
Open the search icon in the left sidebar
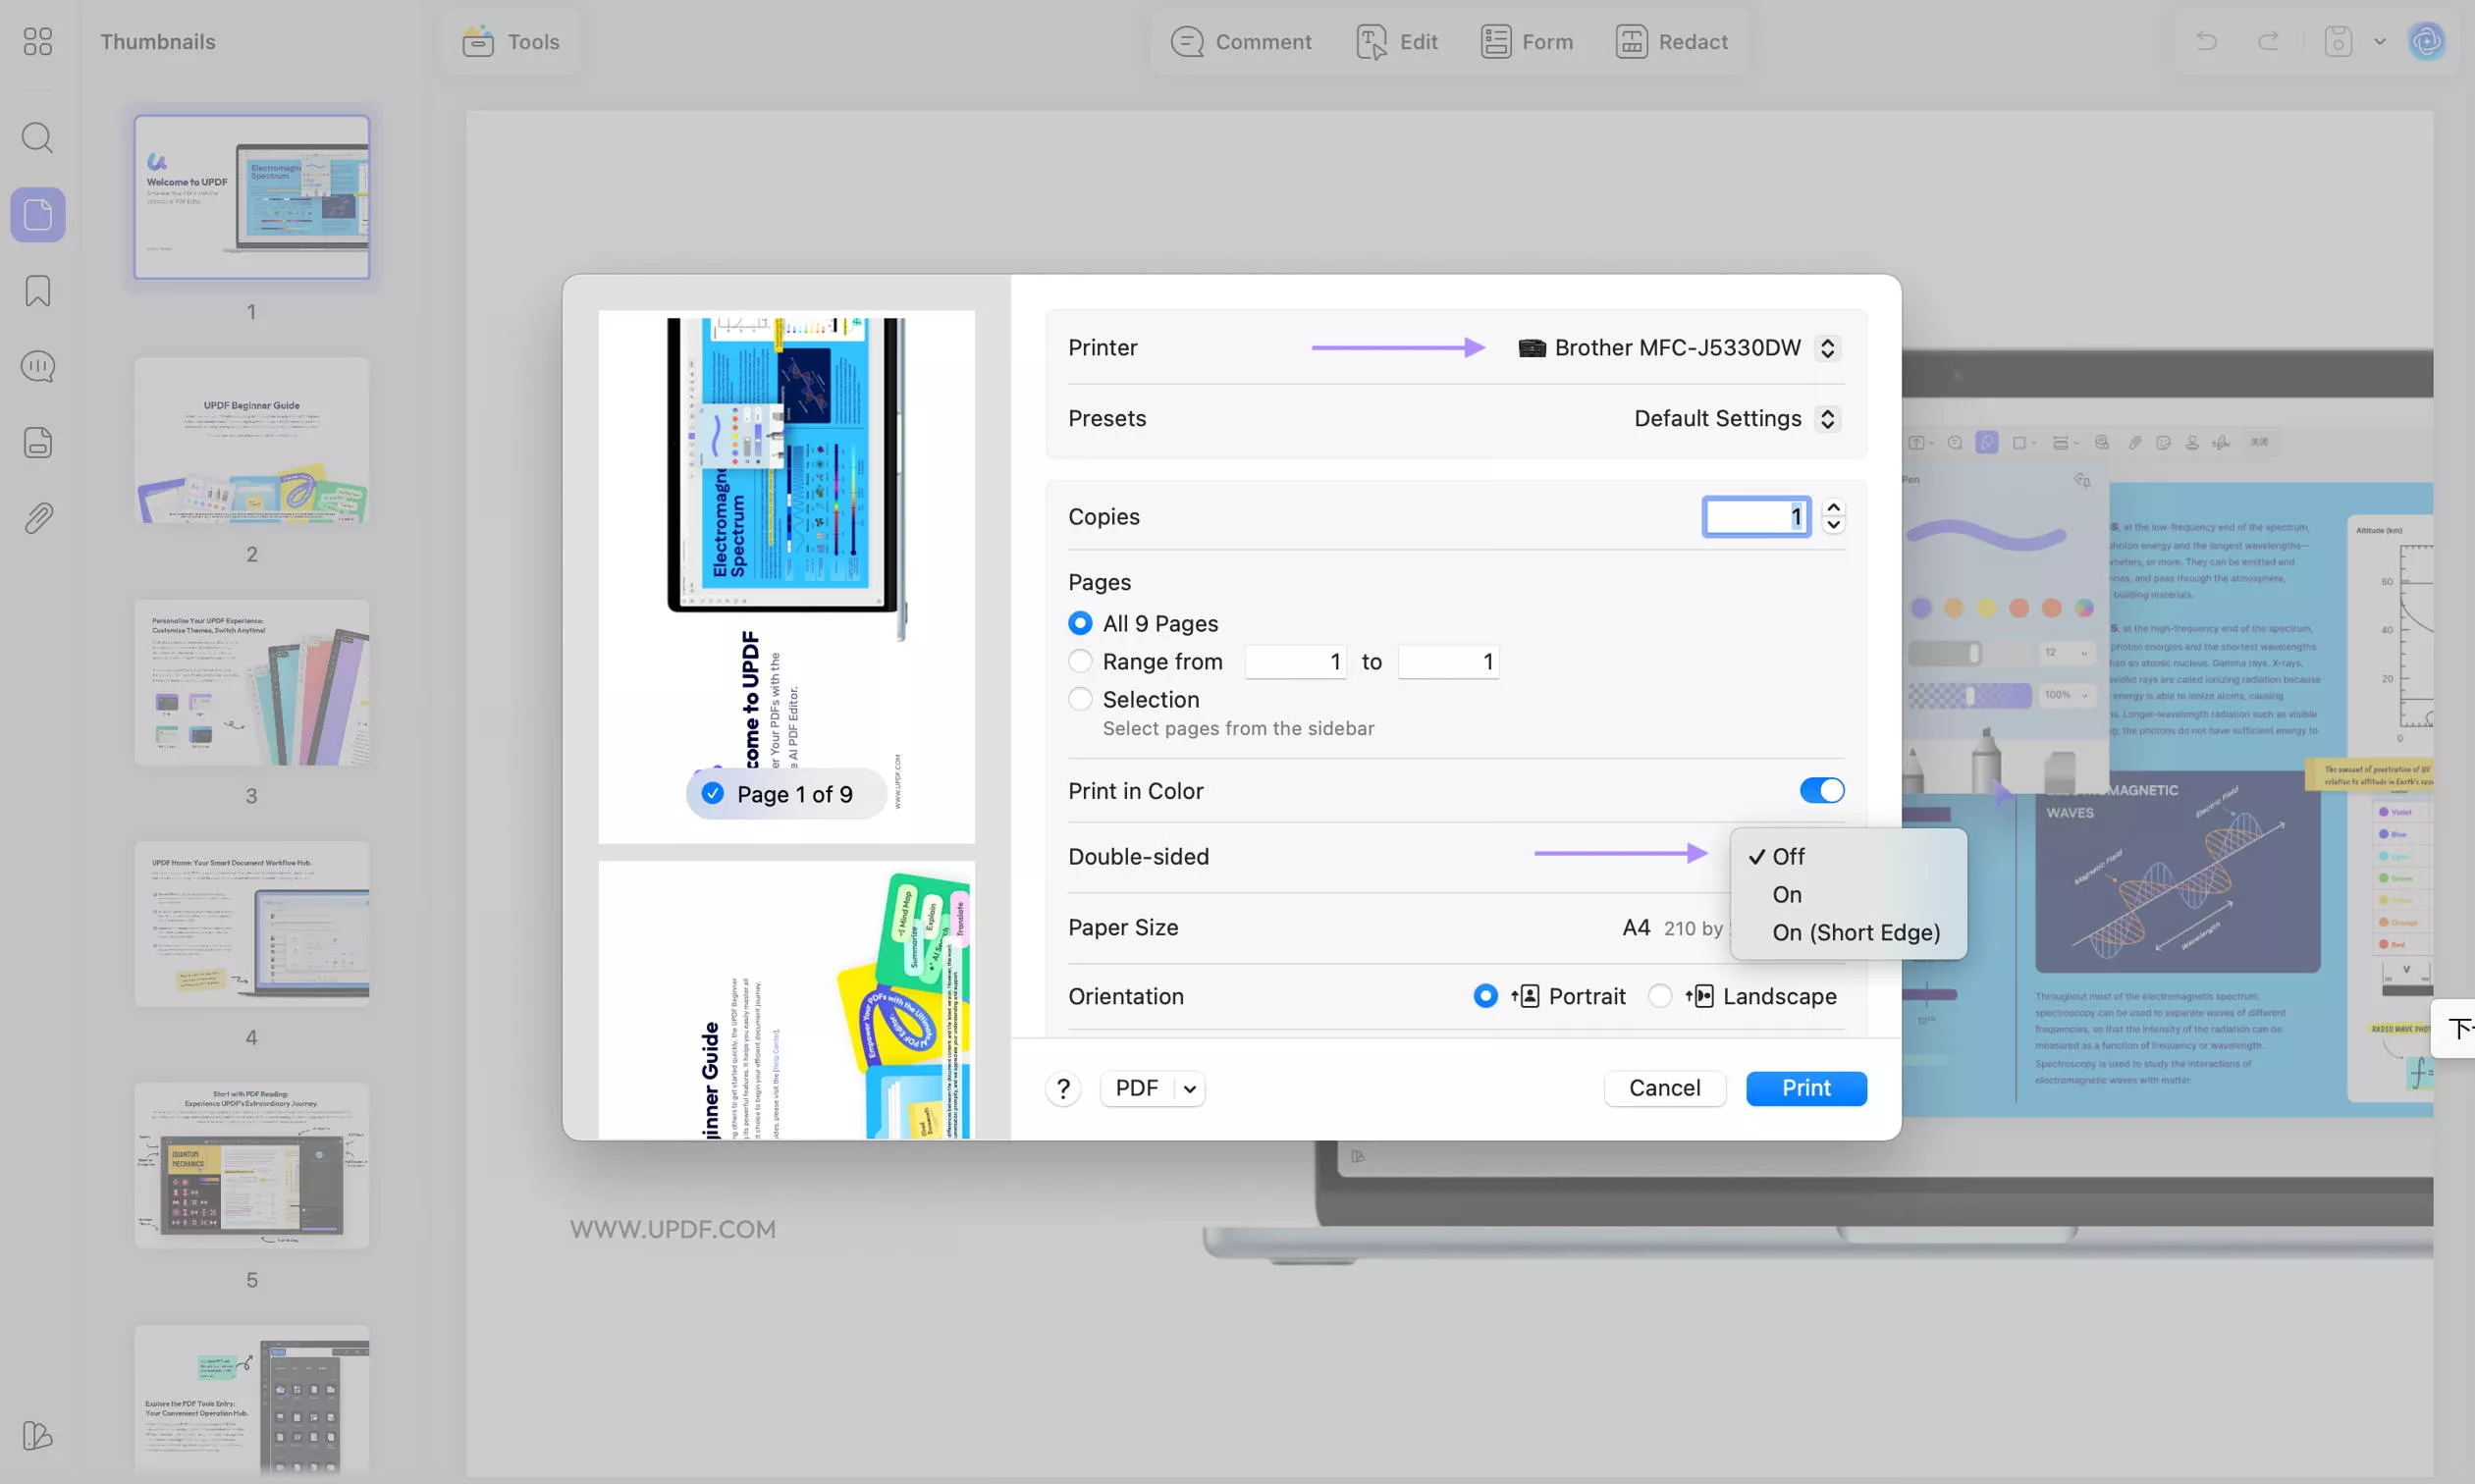37,138
